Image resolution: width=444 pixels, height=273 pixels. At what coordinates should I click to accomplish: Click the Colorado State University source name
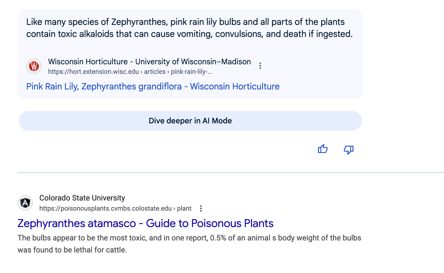point(82,198)
